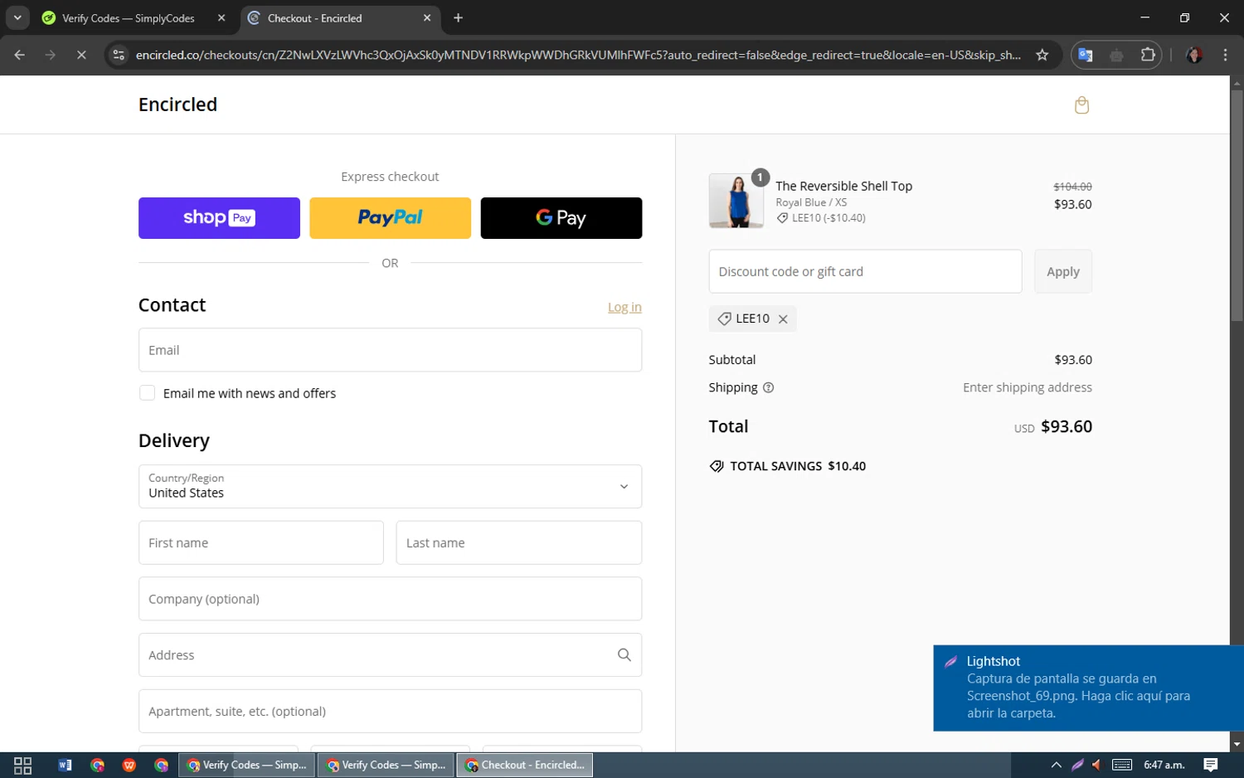
Task: Click the scrollbar down arrow
Action: pyautogui.click(x=1237, y=744)
